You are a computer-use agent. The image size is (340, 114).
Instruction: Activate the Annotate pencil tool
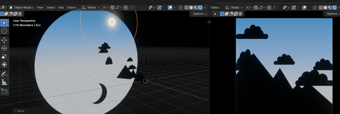(4, 74)
